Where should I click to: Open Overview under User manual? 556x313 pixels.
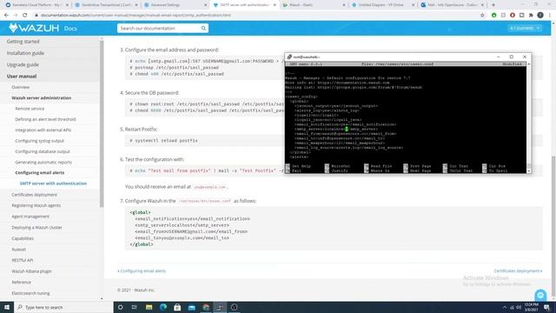tap(21, 87)
